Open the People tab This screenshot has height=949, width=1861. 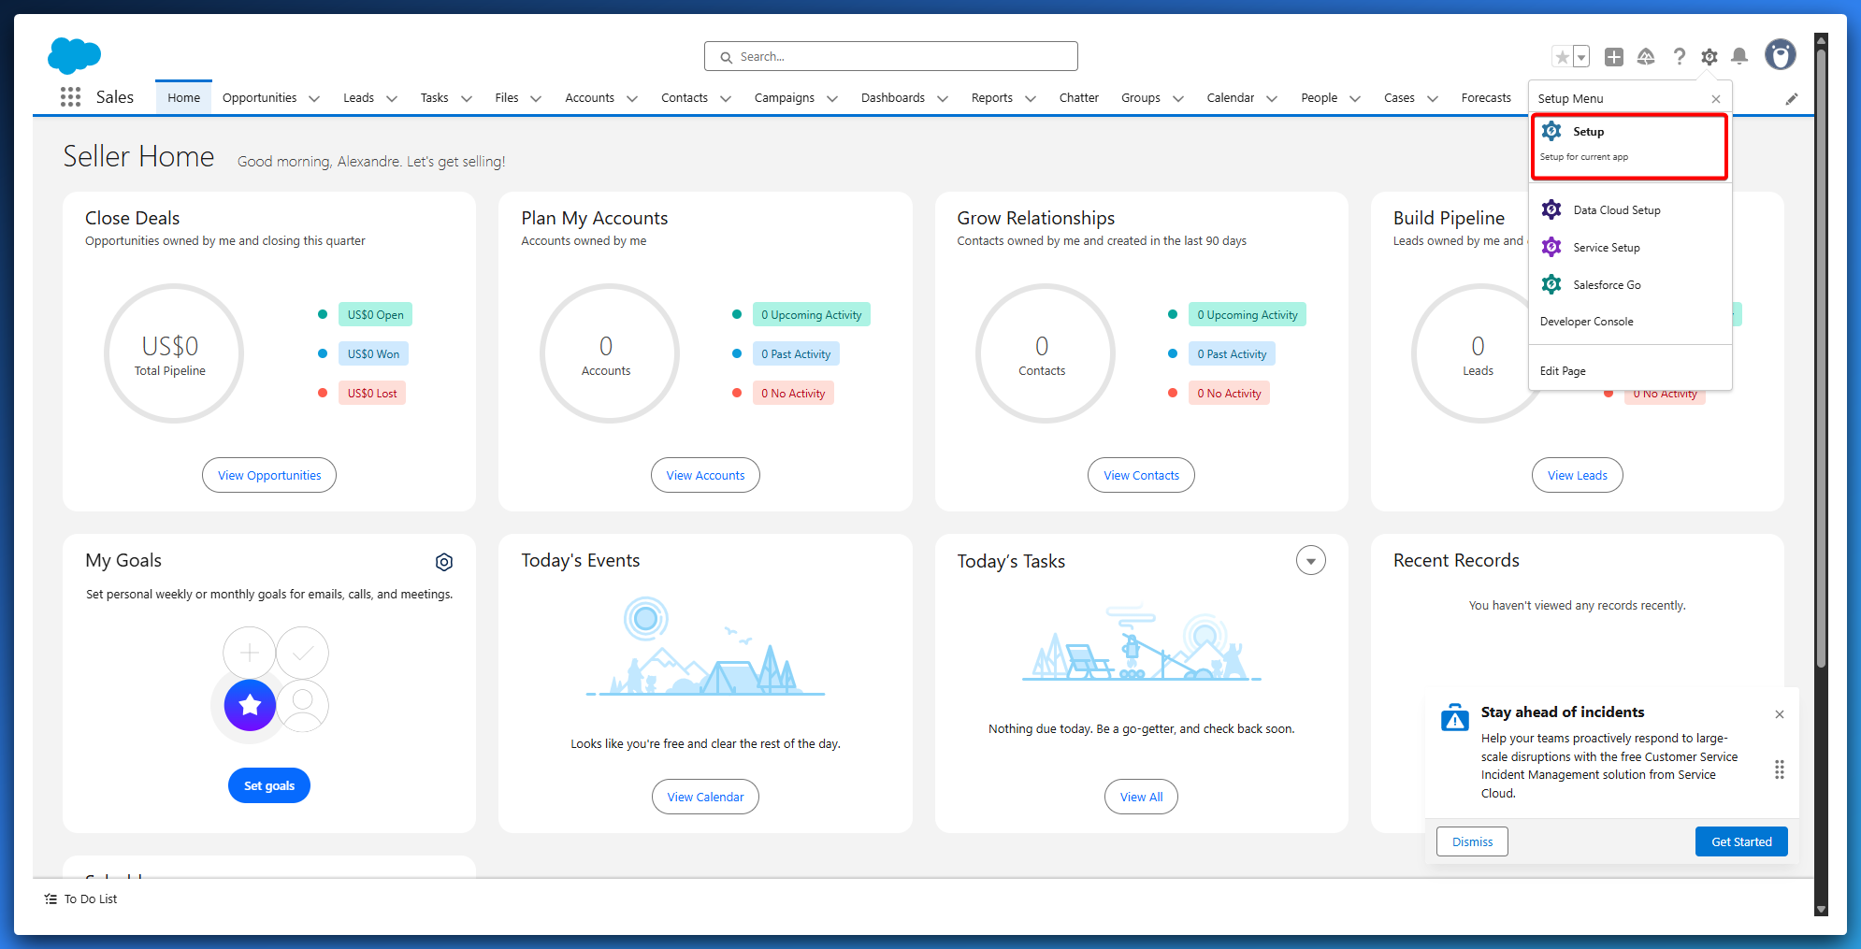click(1319, 98)
